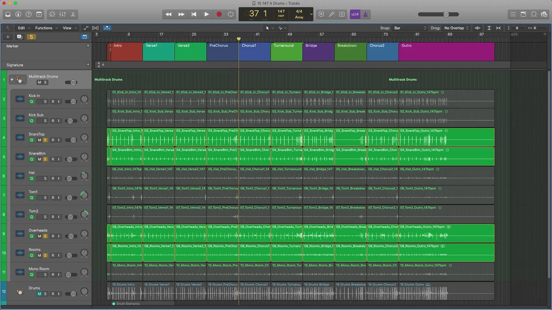The image size is (552, 310).
Task: Click the Add Track plus button
Action: pyautogui.click(x=8, y=37)
